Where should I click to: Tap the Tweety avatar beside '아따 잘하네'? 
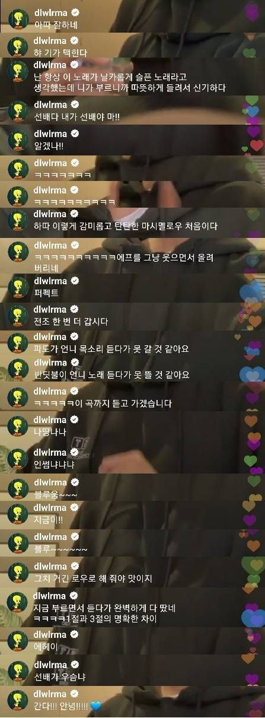pos(18,20)
